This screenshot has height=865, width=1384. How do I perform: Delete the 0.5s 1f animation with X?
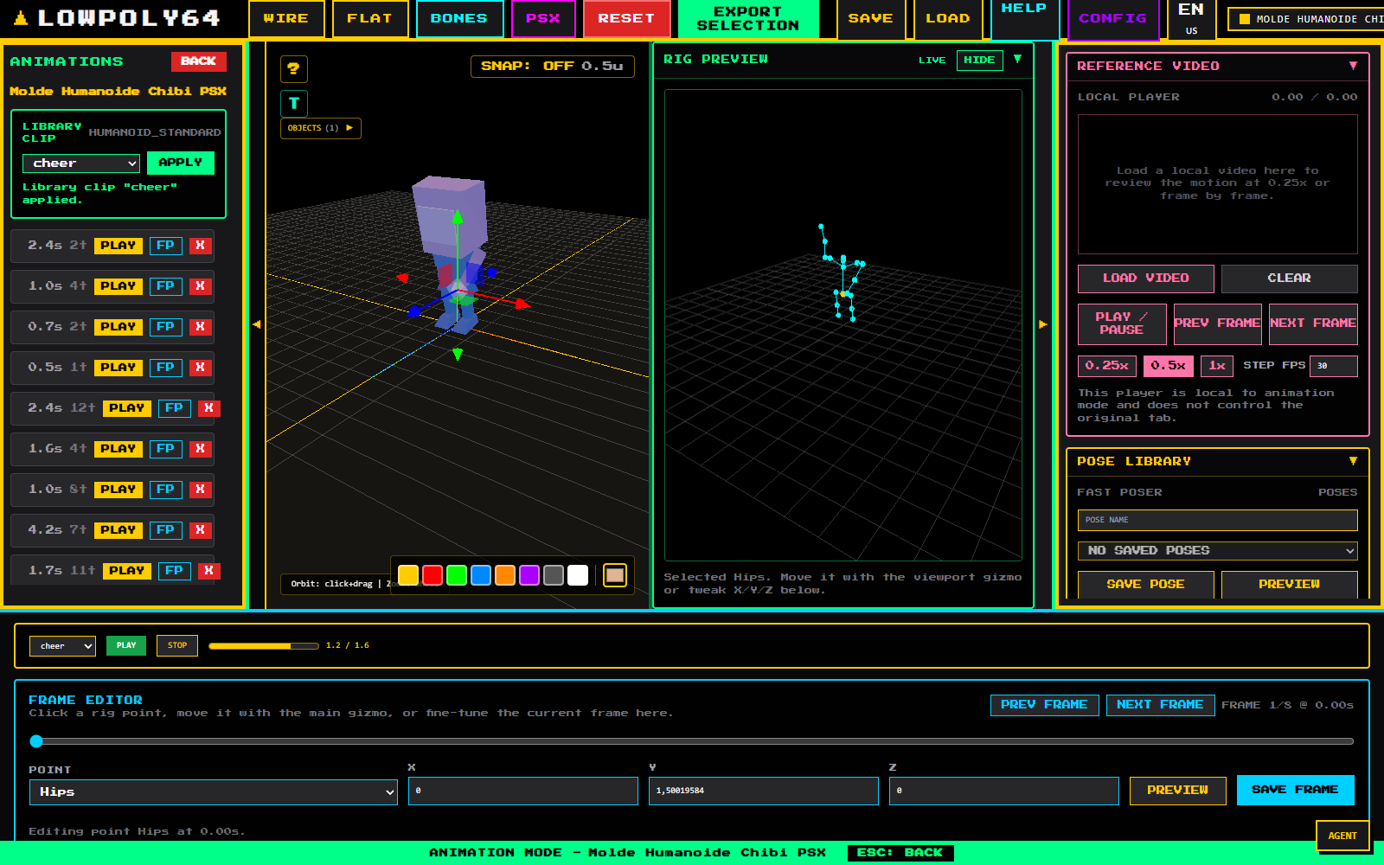(200, 368)
